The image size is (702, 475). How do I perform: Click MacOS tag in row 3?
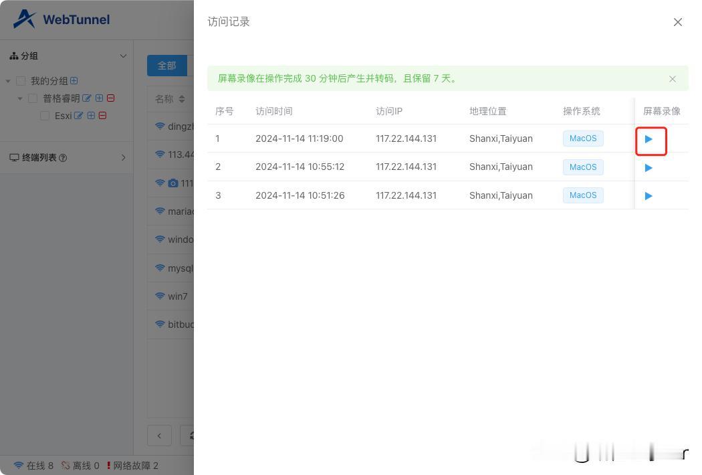click(583, 195)
